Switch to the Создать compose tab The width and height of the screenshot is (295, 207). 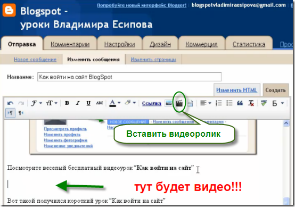[275, 90]
